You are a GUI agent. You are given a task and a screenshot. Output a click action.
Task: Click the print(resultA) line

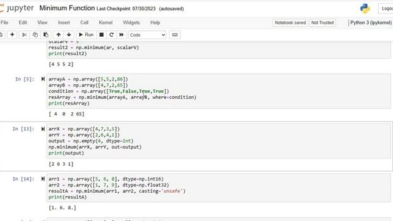pos(68,197)
